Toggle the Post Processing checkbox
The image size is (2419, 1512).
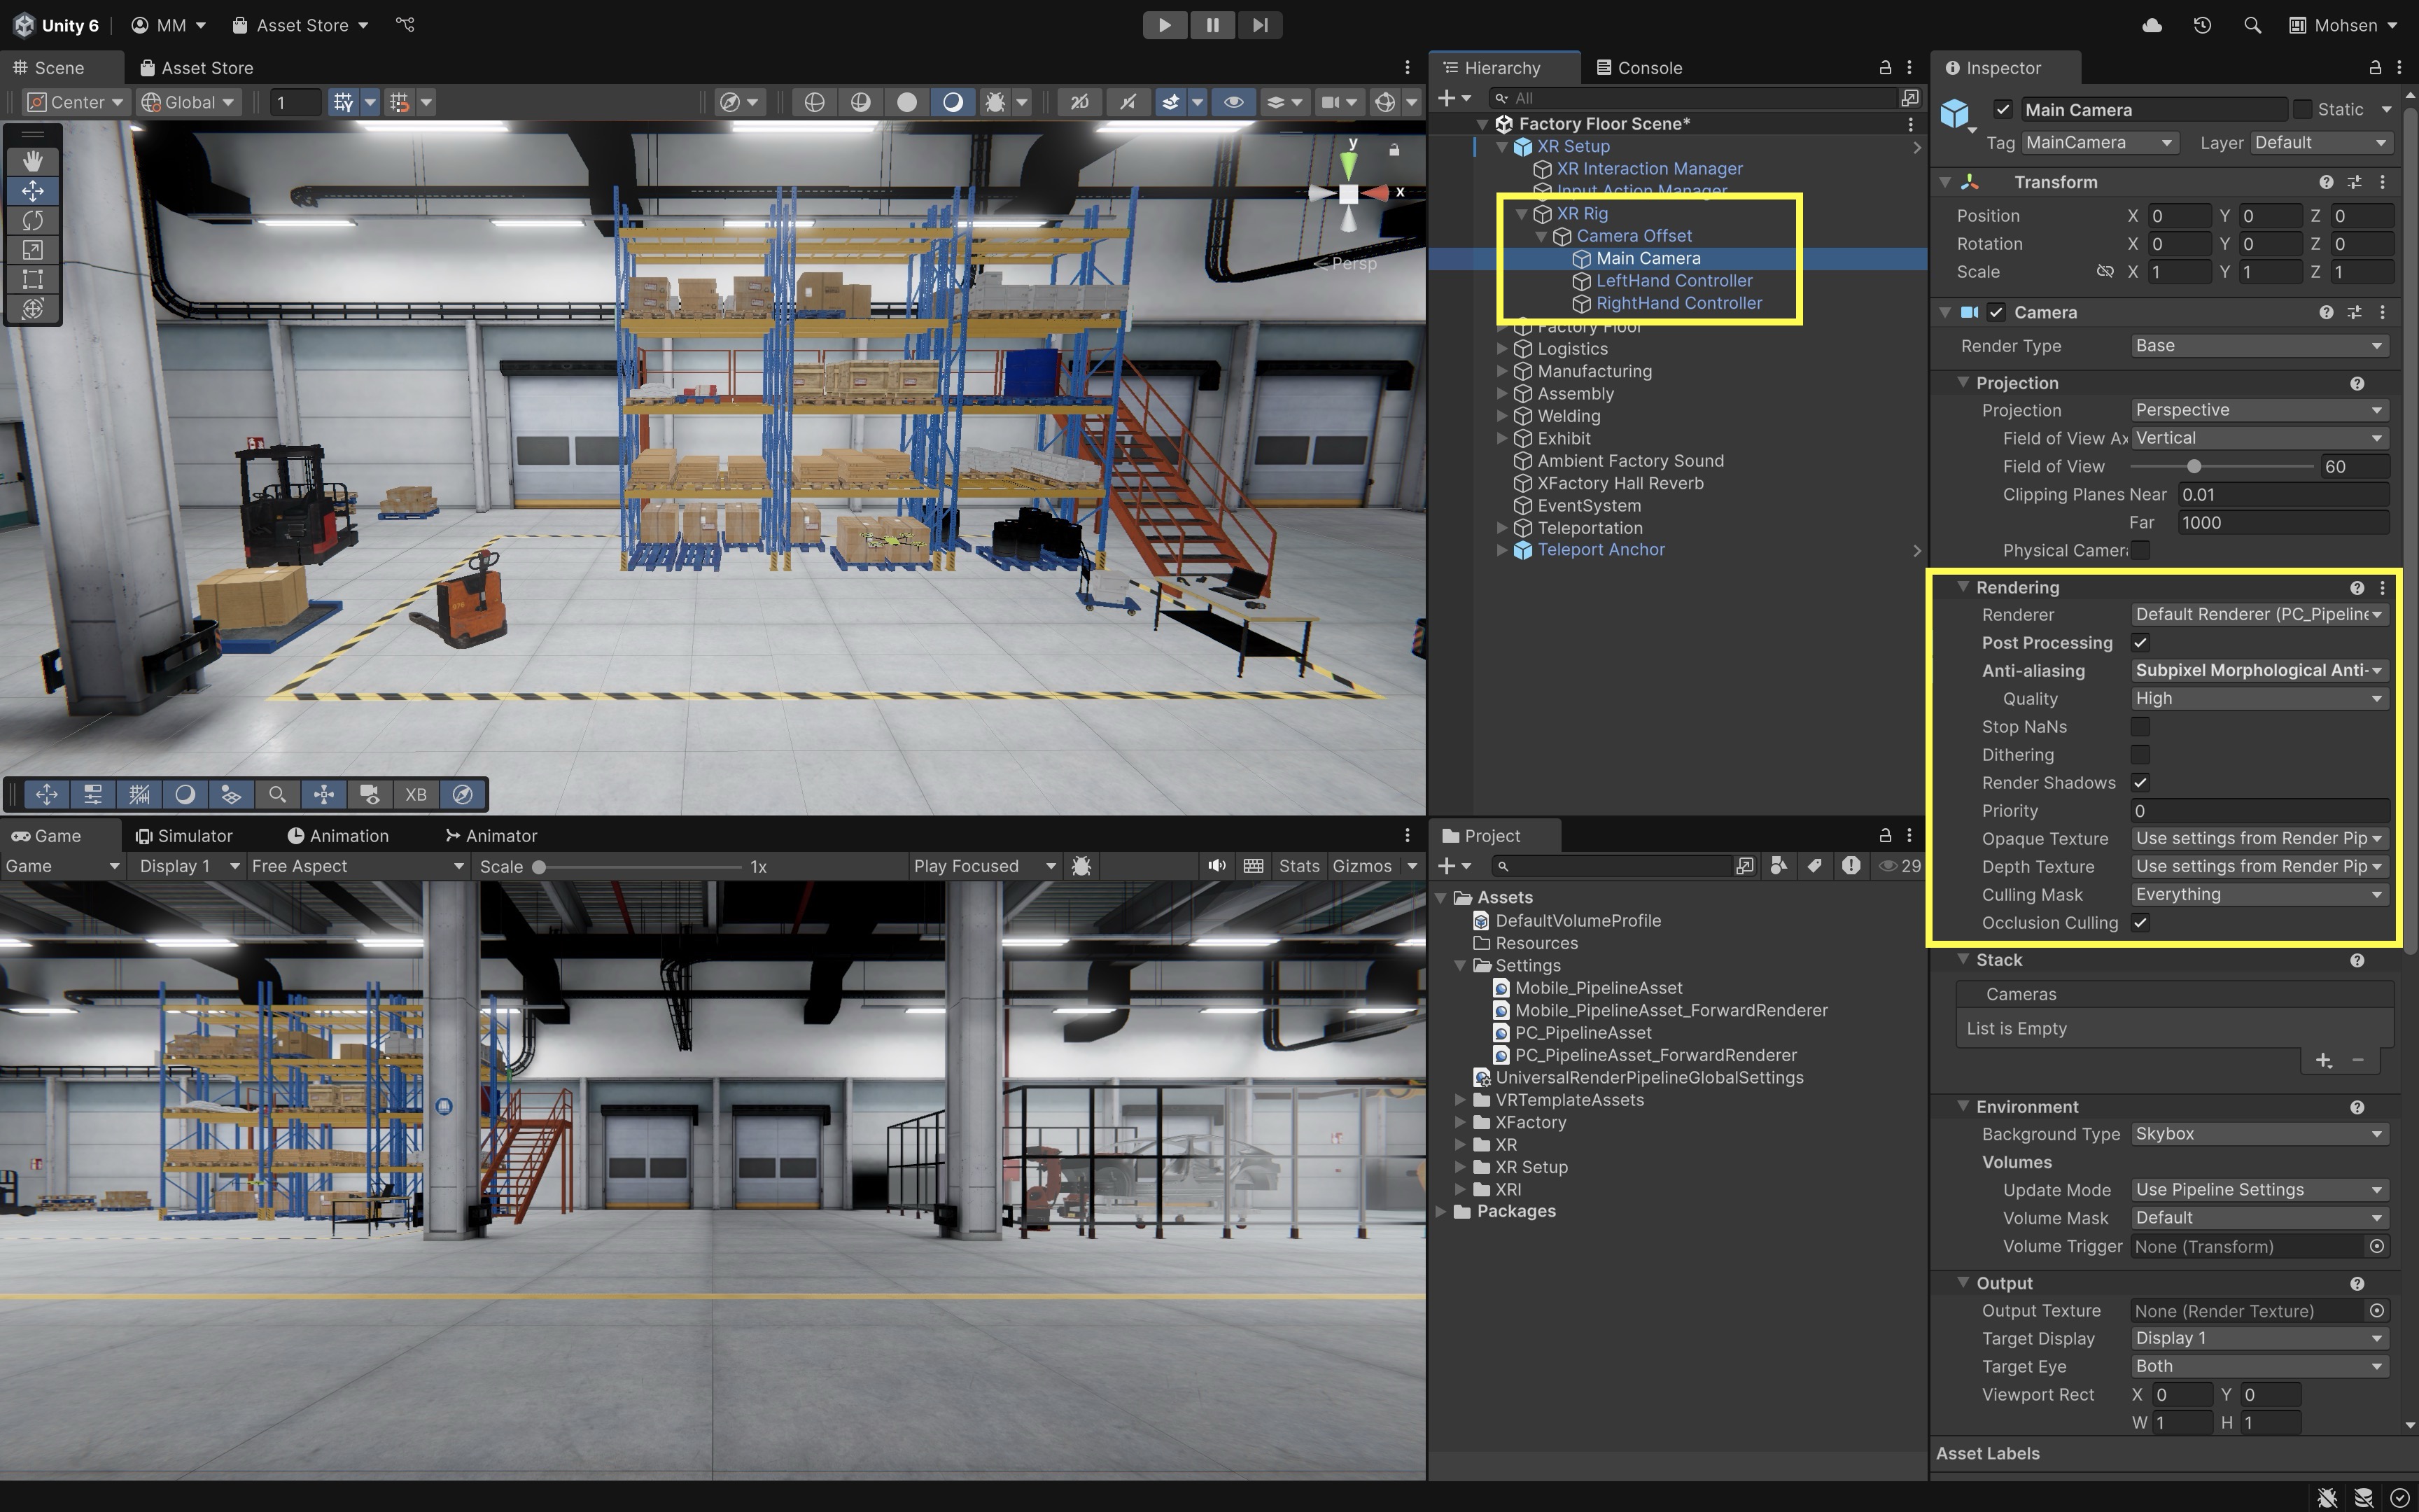2140,643
